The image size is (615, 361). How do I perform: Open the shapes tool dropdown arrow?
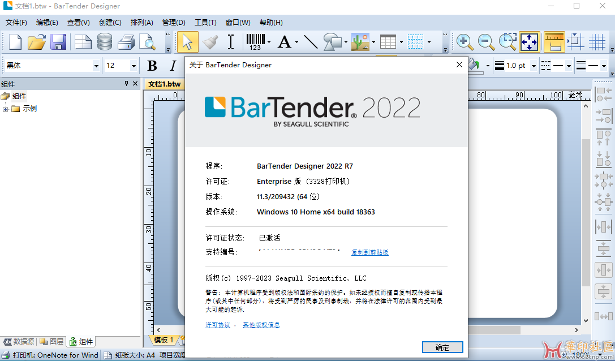point(346,42)
